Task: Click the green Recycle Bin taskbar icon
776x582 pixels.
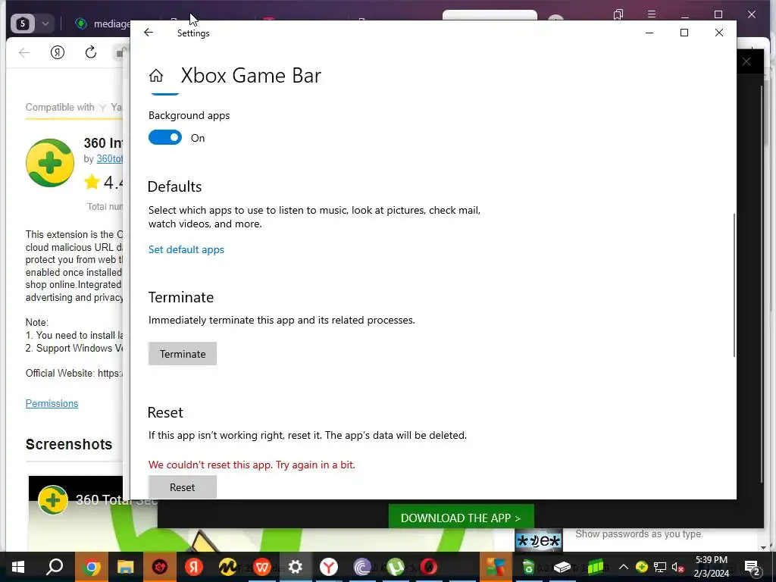Action: click(x=528, y=567)
